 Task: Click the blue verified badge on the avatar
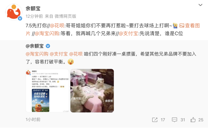point(20,18)
